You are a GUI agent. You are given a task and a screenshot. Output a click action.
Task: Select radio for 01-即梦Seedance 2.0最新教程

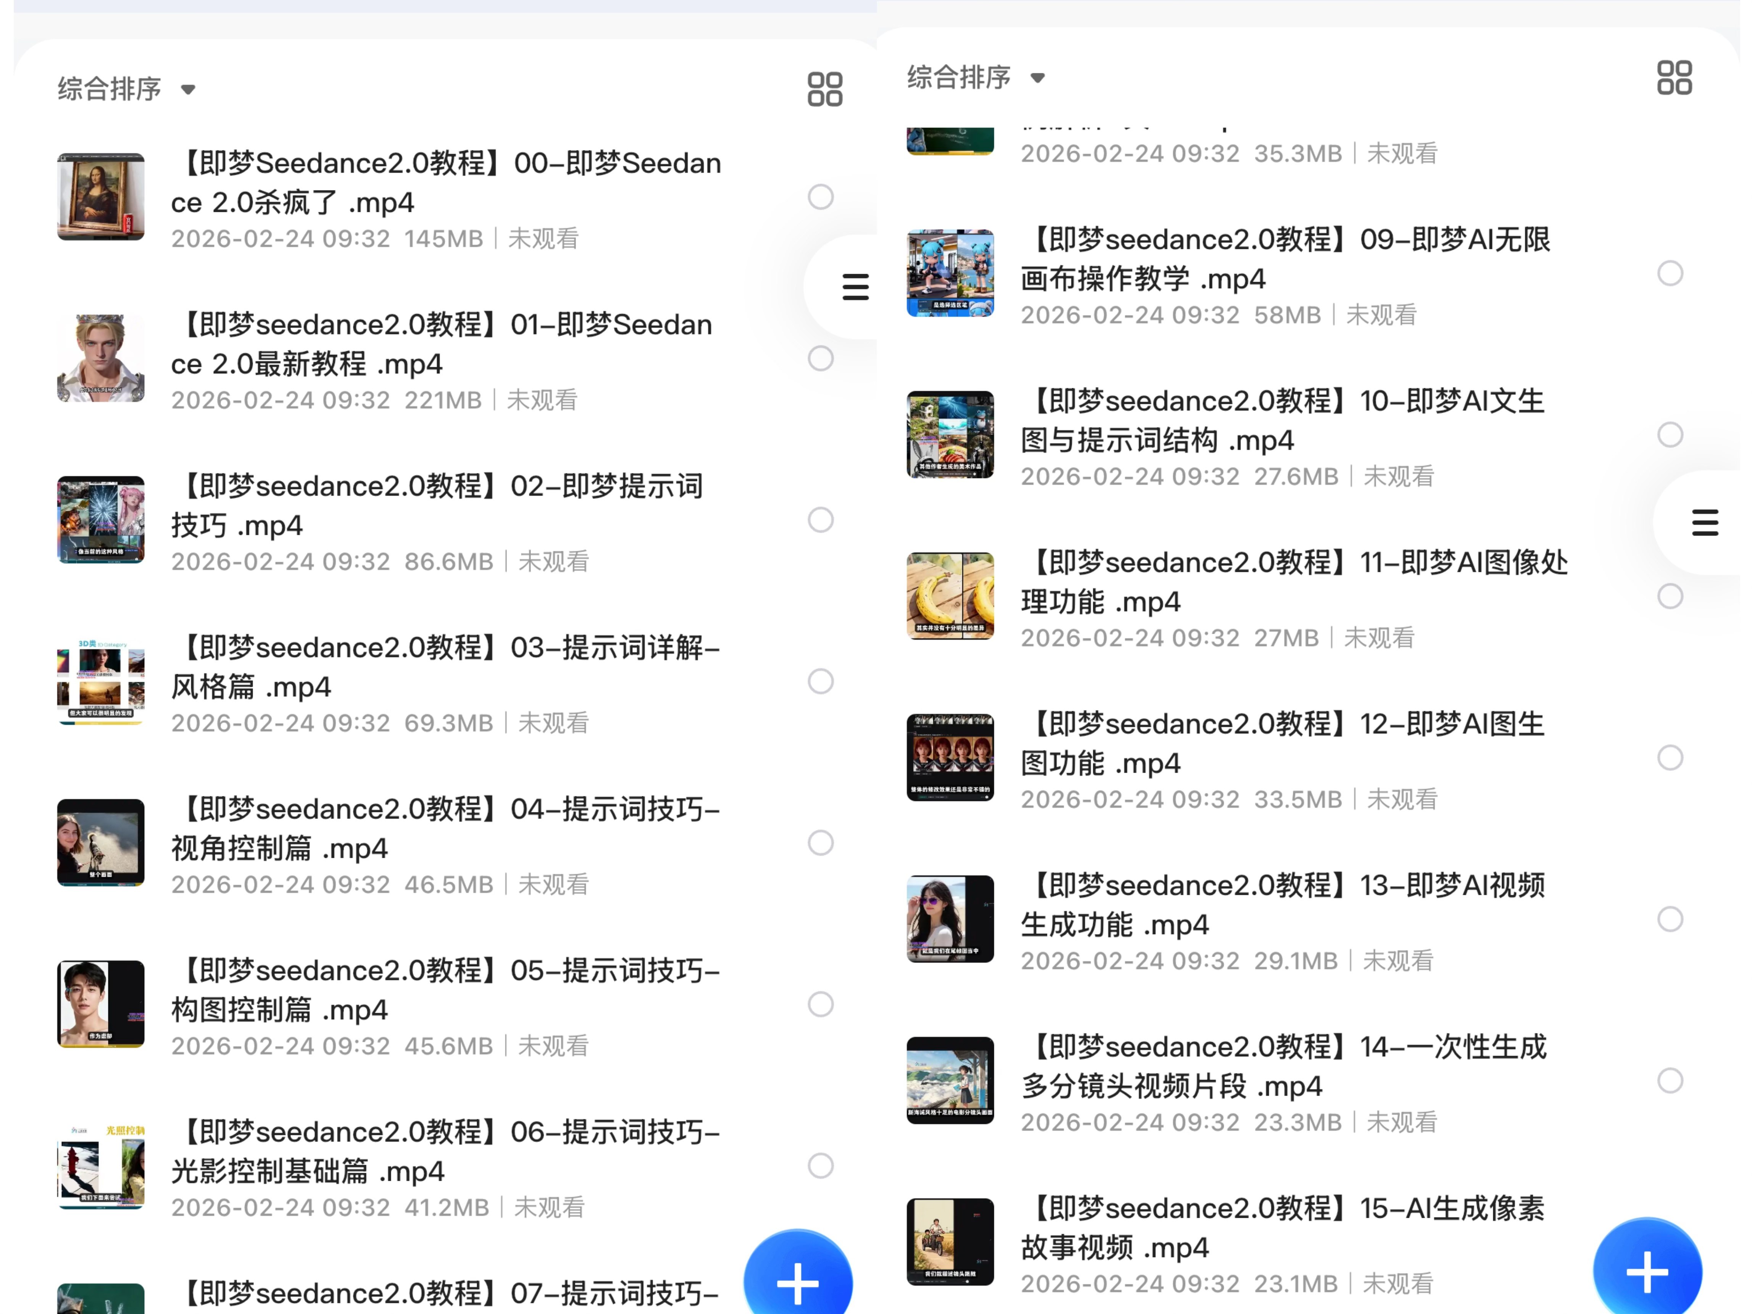click(821, 359)
